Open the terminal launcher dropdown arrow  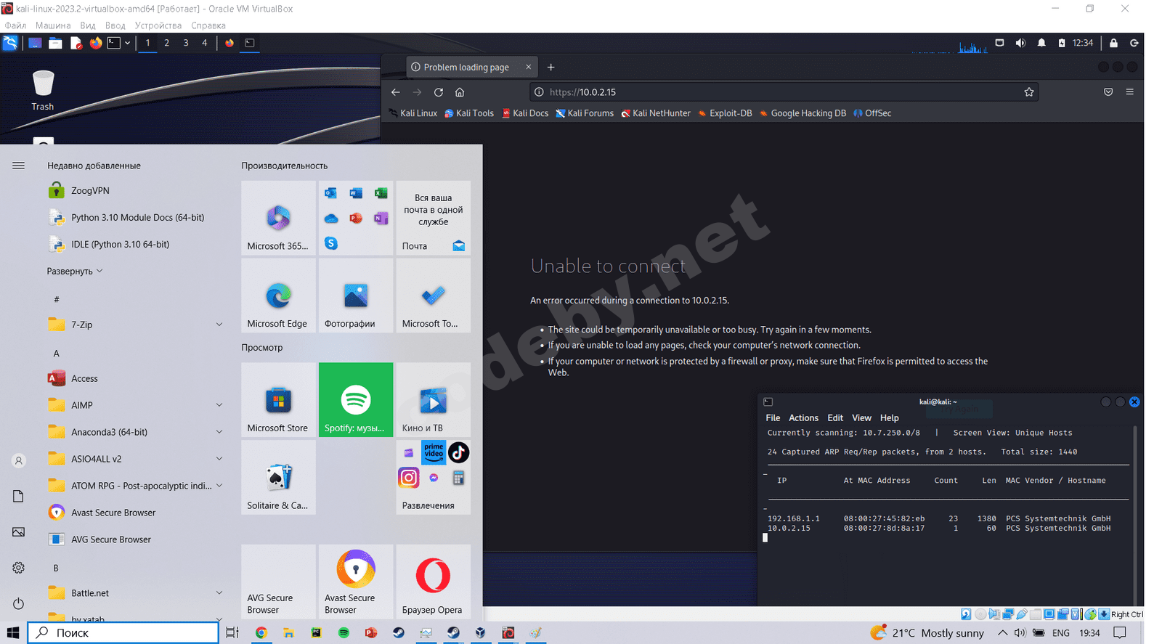[127, 43]
